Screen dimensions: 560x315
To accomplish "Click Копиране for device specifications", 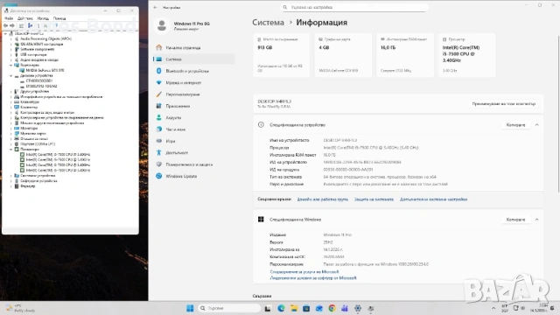I will coord(515,125).
